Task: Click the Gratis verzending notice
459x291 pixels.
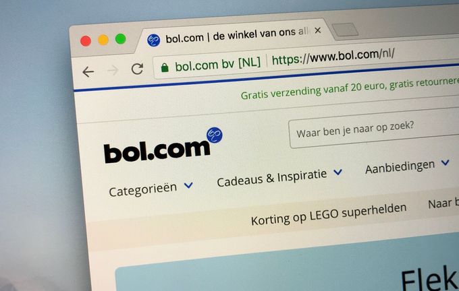Action: (350, 88)
